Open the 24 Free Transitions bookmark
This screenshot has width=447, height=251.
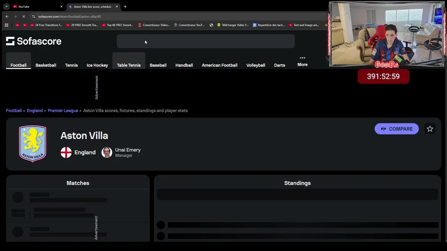click(x=46, y=25)
